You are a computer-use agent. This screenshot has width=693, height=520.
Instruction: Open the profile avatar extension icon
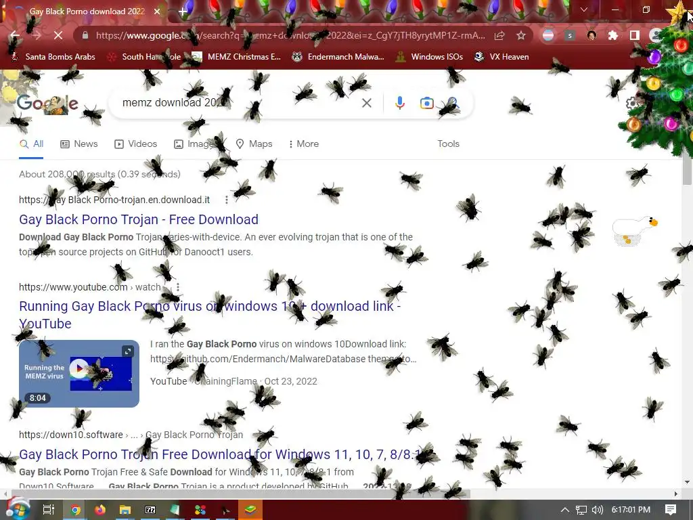591,35
